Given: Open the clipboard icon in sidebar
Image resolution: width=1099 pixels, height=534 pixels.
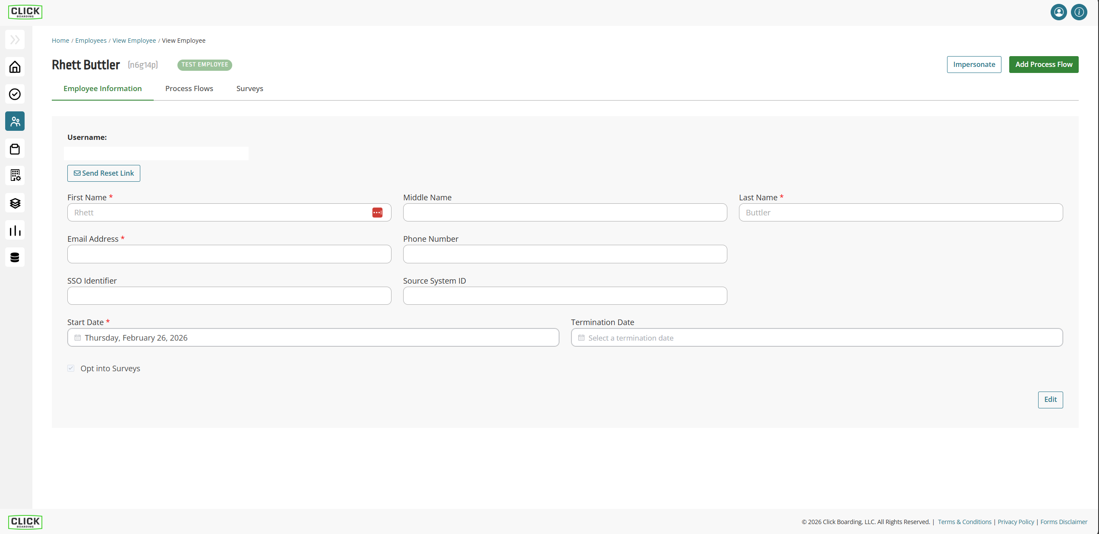Looking at the screenshot, I should [15, 149].
